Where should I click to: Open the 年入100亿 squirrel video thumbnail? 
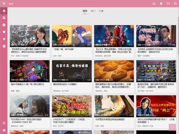point(72,106)
